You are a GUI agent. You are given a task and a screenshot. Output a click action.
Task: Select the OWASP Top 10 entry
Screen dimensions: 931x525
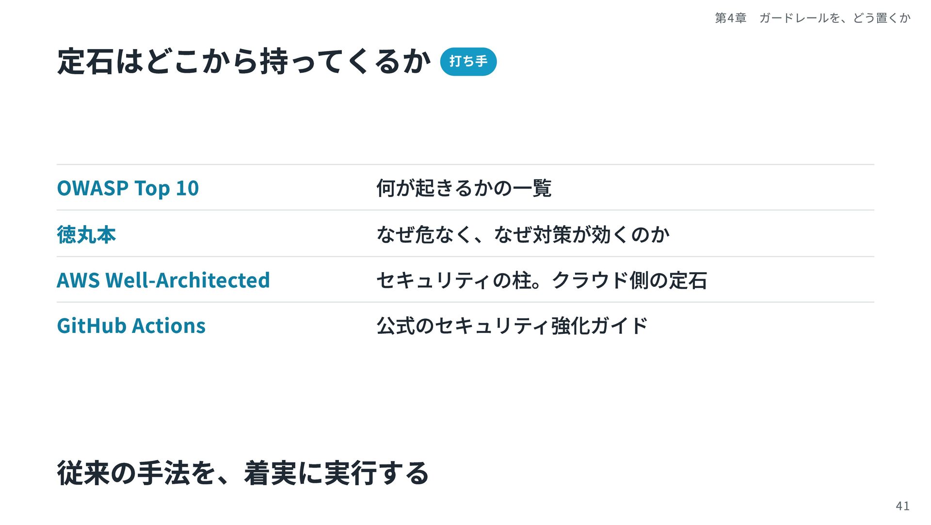pos(128,188)
